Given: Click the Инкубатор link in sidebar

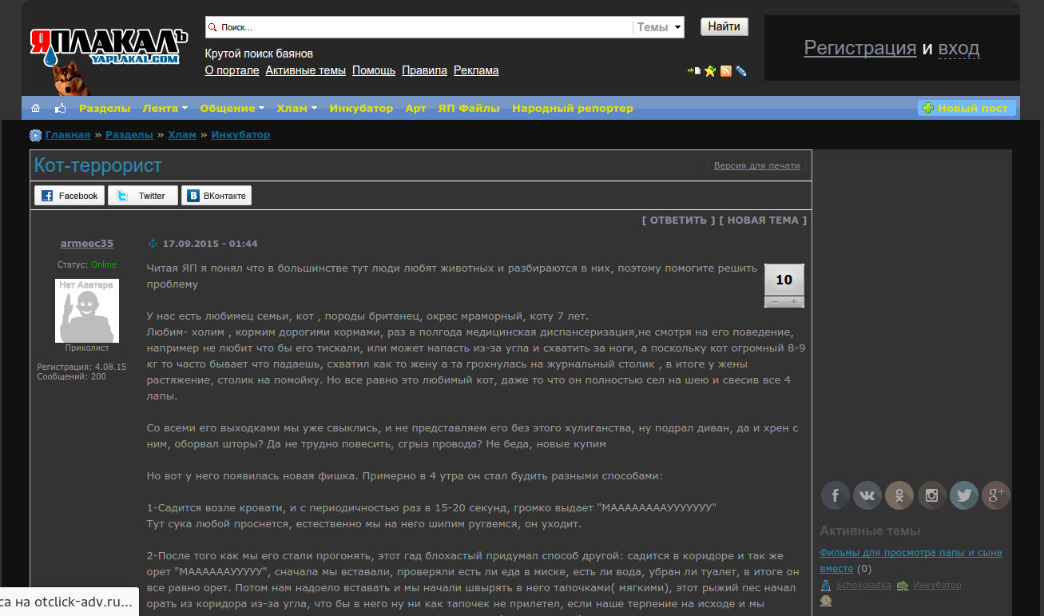Looking at the screenshot, I should (937, 586).
